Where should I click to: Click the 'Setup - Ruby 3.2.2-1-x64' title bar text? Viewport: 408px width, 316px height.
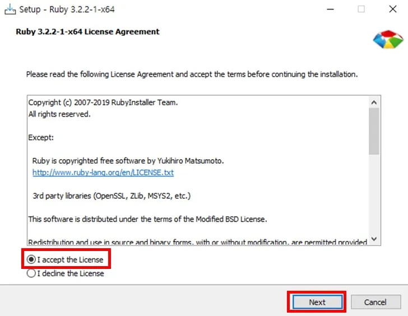(67, 10)
